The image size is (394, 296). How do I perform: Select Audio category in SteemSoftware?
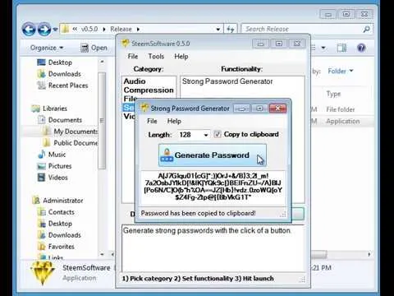coord(135,81)
